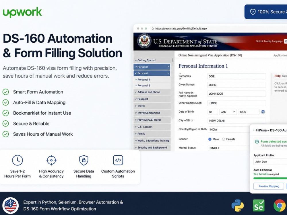Open the Date of Birth calendar icon
Image resolution: width=287 pixels, height=215 pixels.
point(263,112)
